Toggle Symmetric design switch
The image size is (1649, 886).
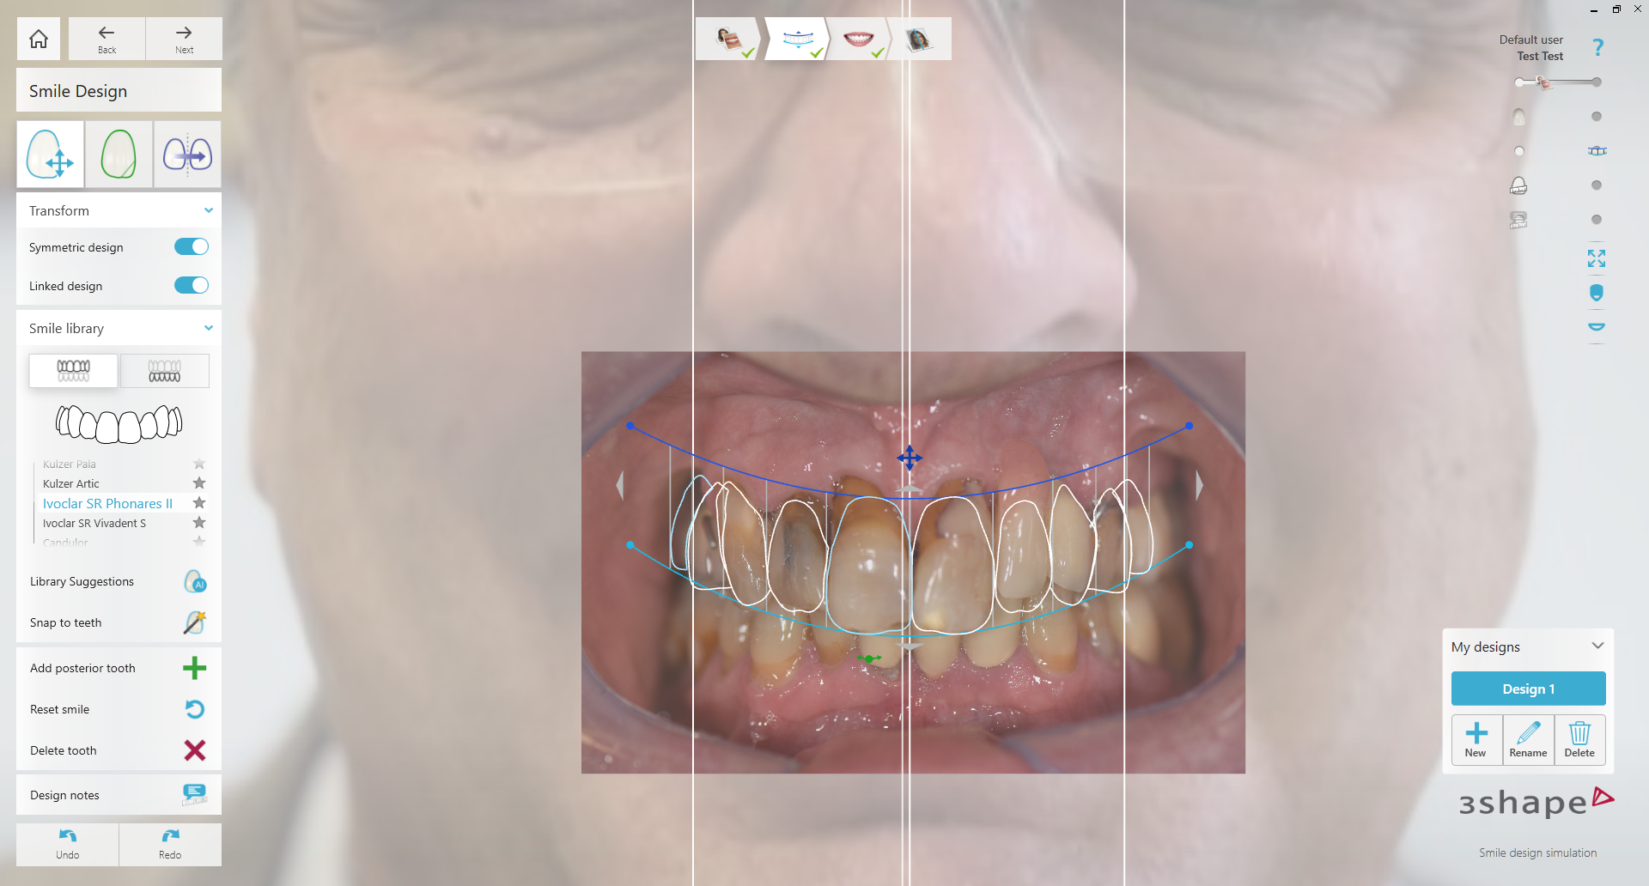click(191, 247)
